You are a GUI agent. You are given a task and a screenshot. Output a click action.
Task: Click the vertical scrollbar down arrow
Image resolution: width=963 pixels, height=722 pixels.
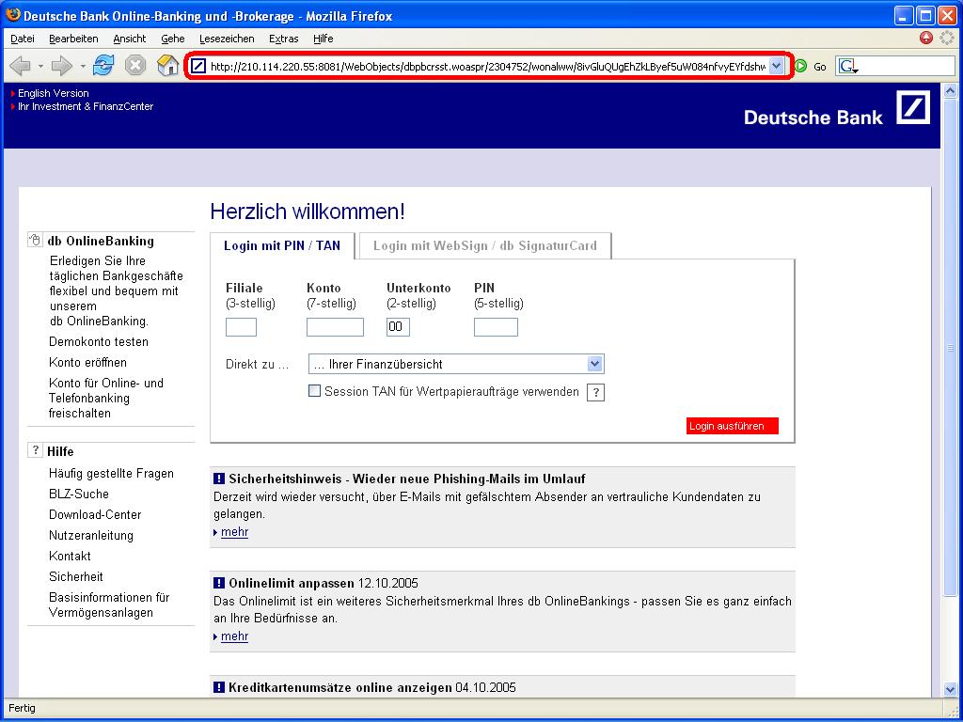pyautogui.click(x=950, y=689)
